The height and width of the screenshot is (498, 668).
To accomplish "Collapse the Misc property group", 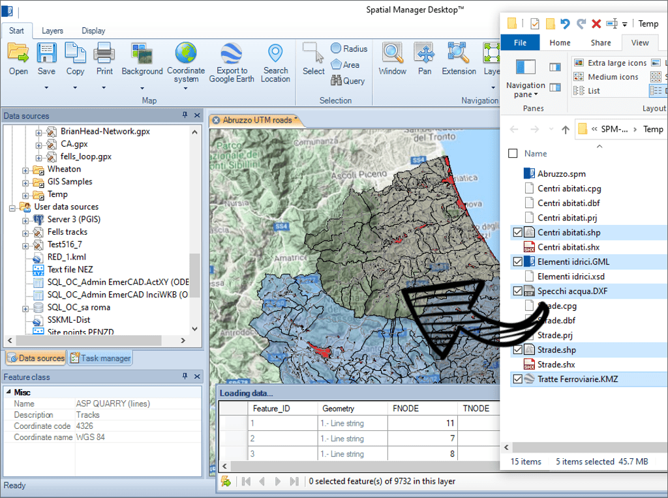I will tap(8, 392).
